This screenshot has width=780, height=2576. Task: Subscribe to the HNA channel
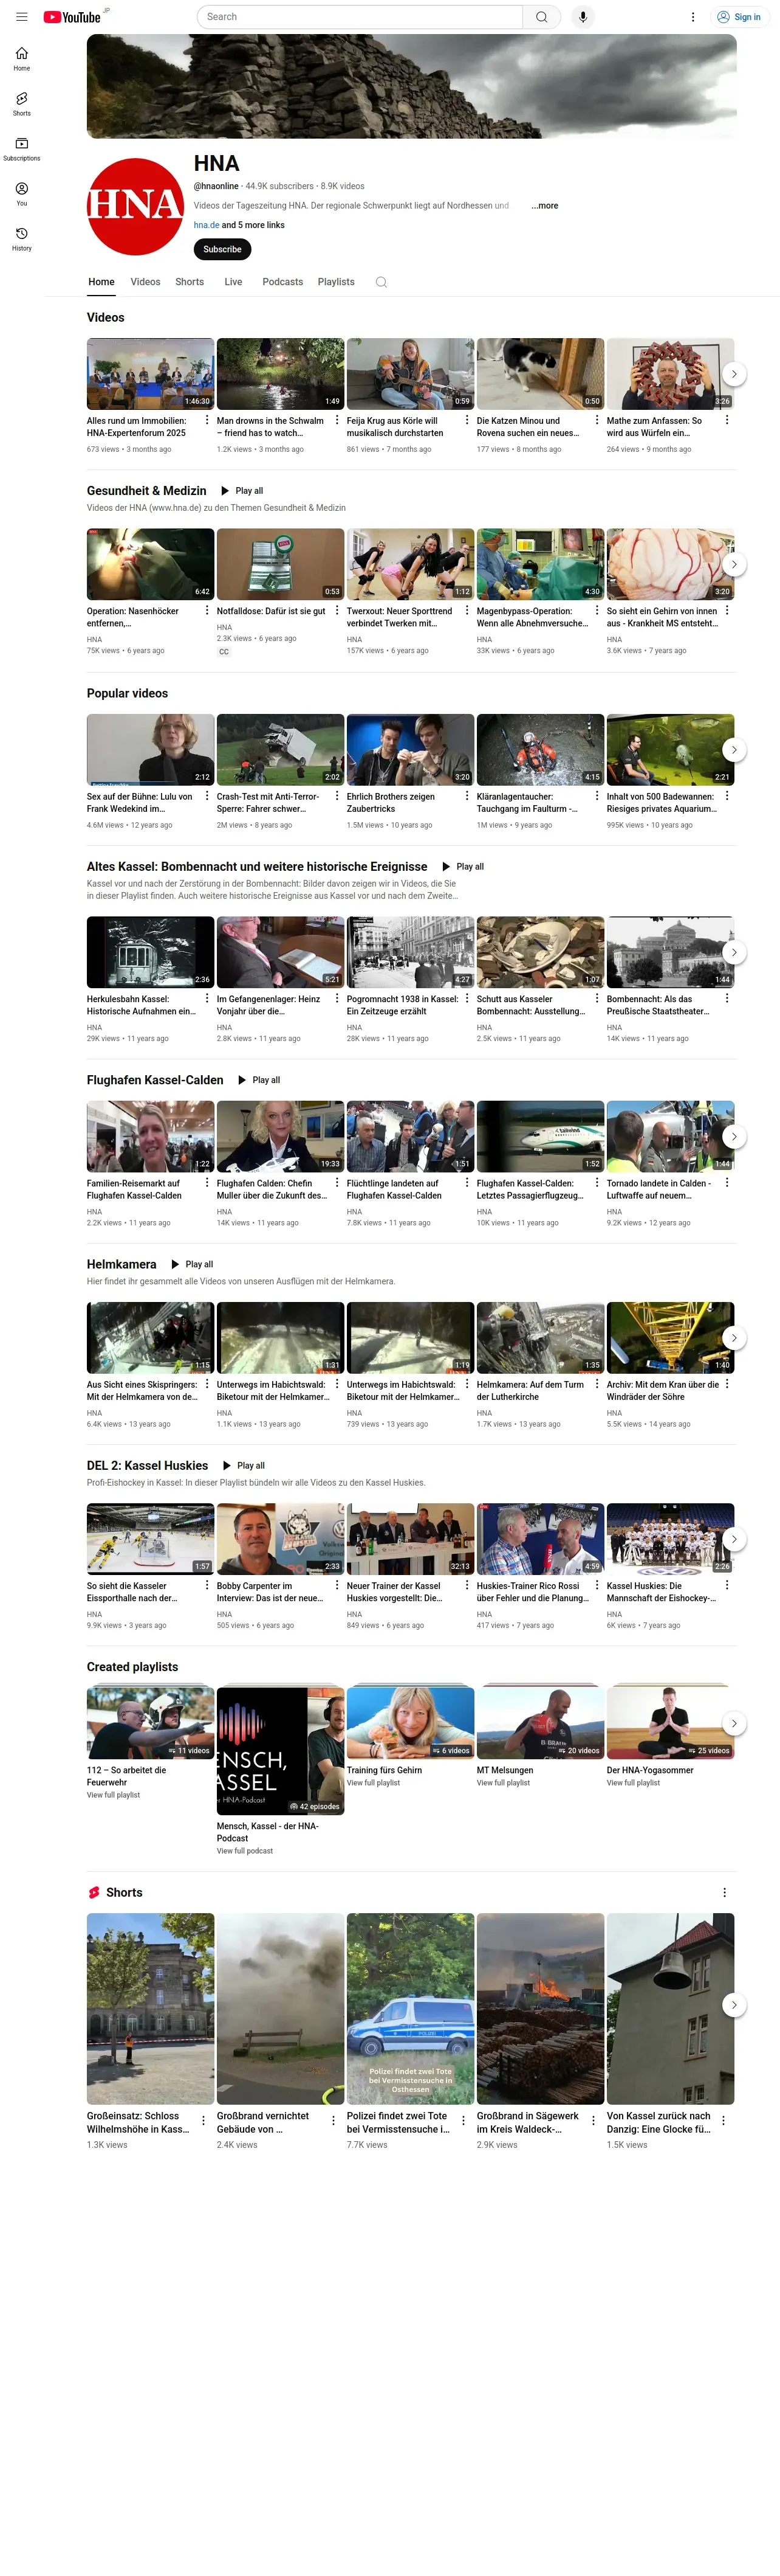[x=223, y=249]
